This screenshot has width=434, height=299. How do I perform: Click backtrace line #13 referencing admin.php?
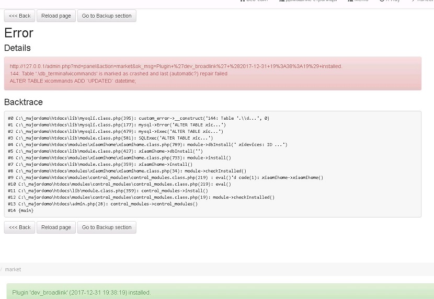click(102, 204)
